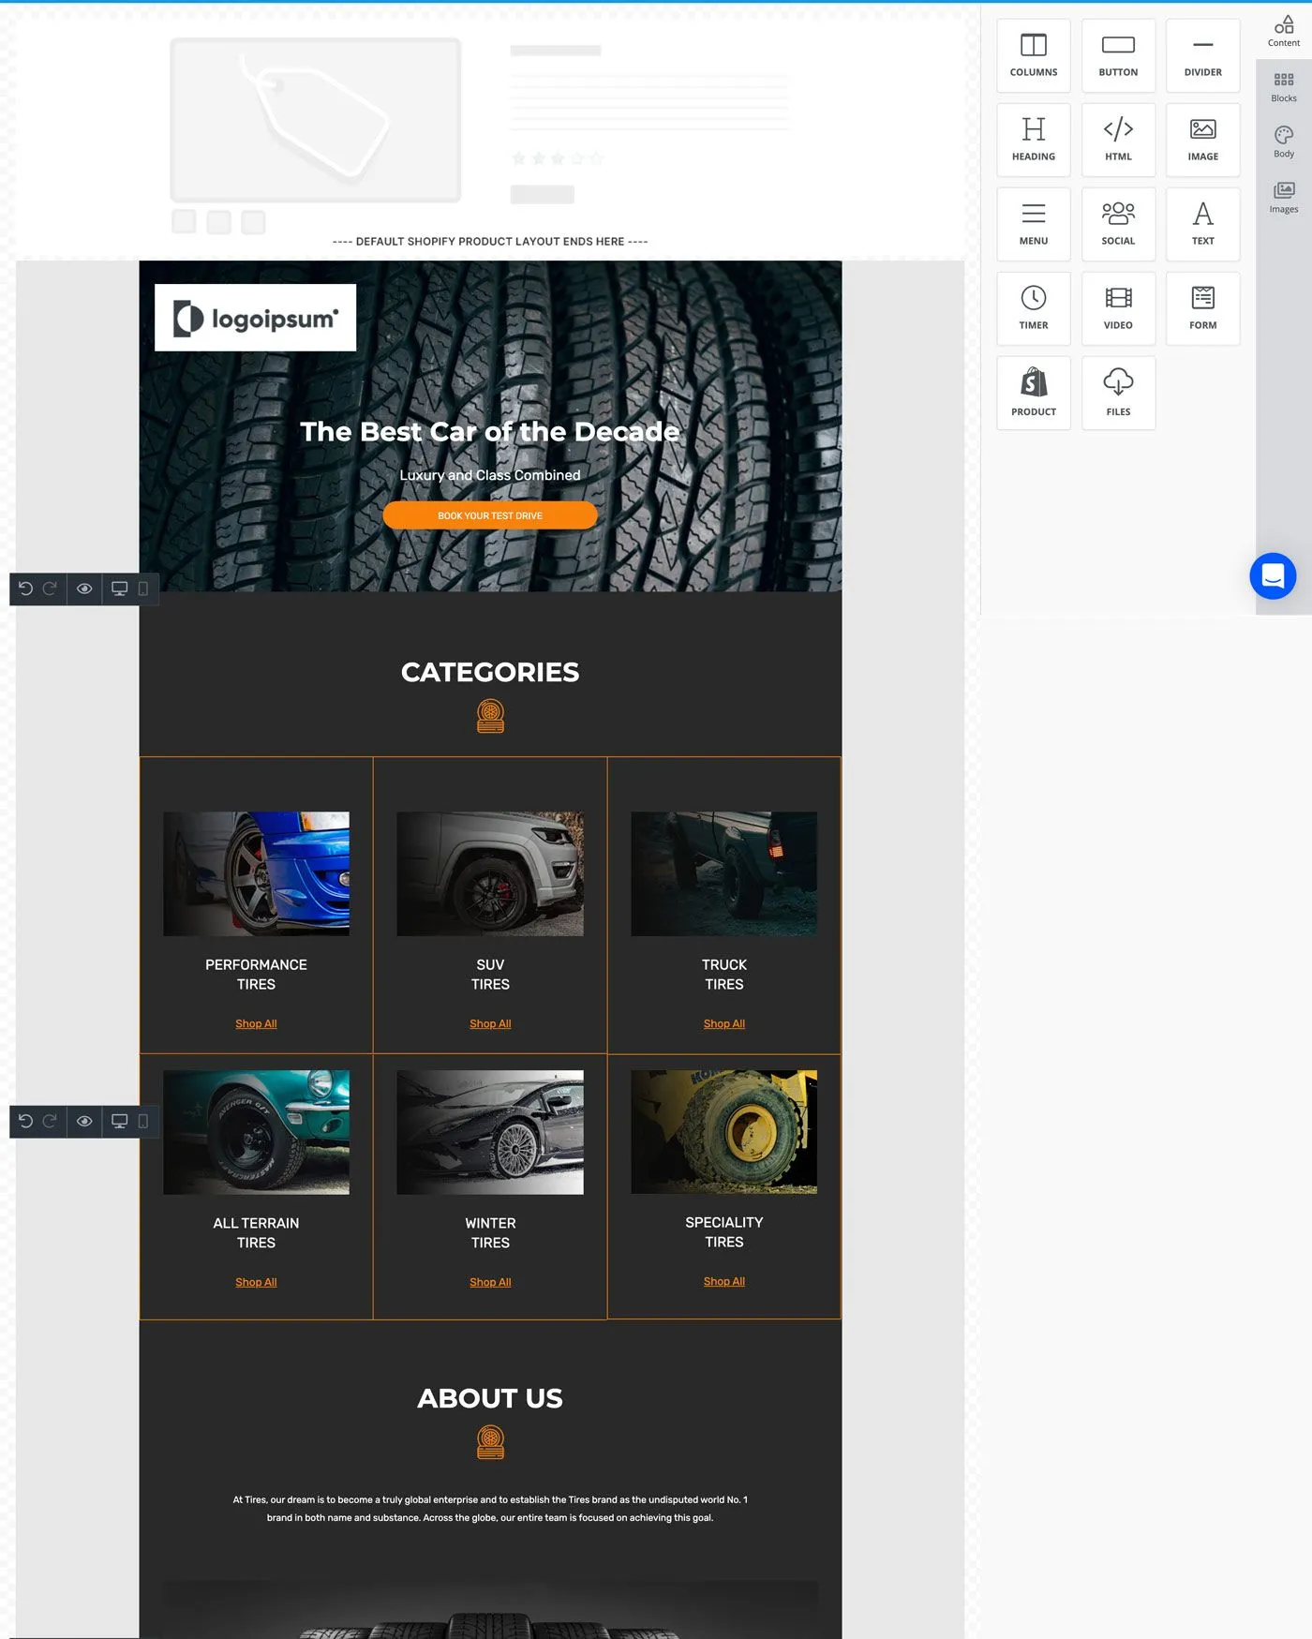Follow Shop All link under Truck Tires

724,1023
